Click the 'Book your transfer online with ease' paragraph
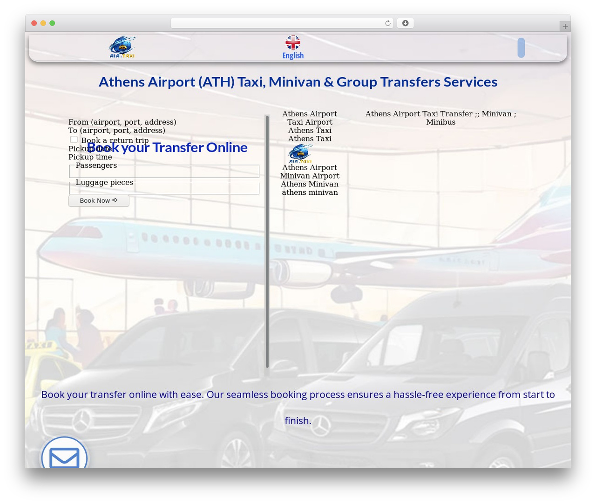Viewport: 596px width, 504px height. [x=298, y=407]
